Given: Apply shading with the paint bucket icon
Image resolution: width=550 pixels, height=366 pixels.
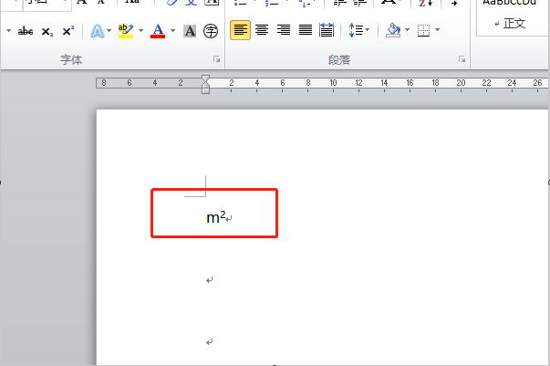Looking at the screenshot, I should [x=393, y=30].
